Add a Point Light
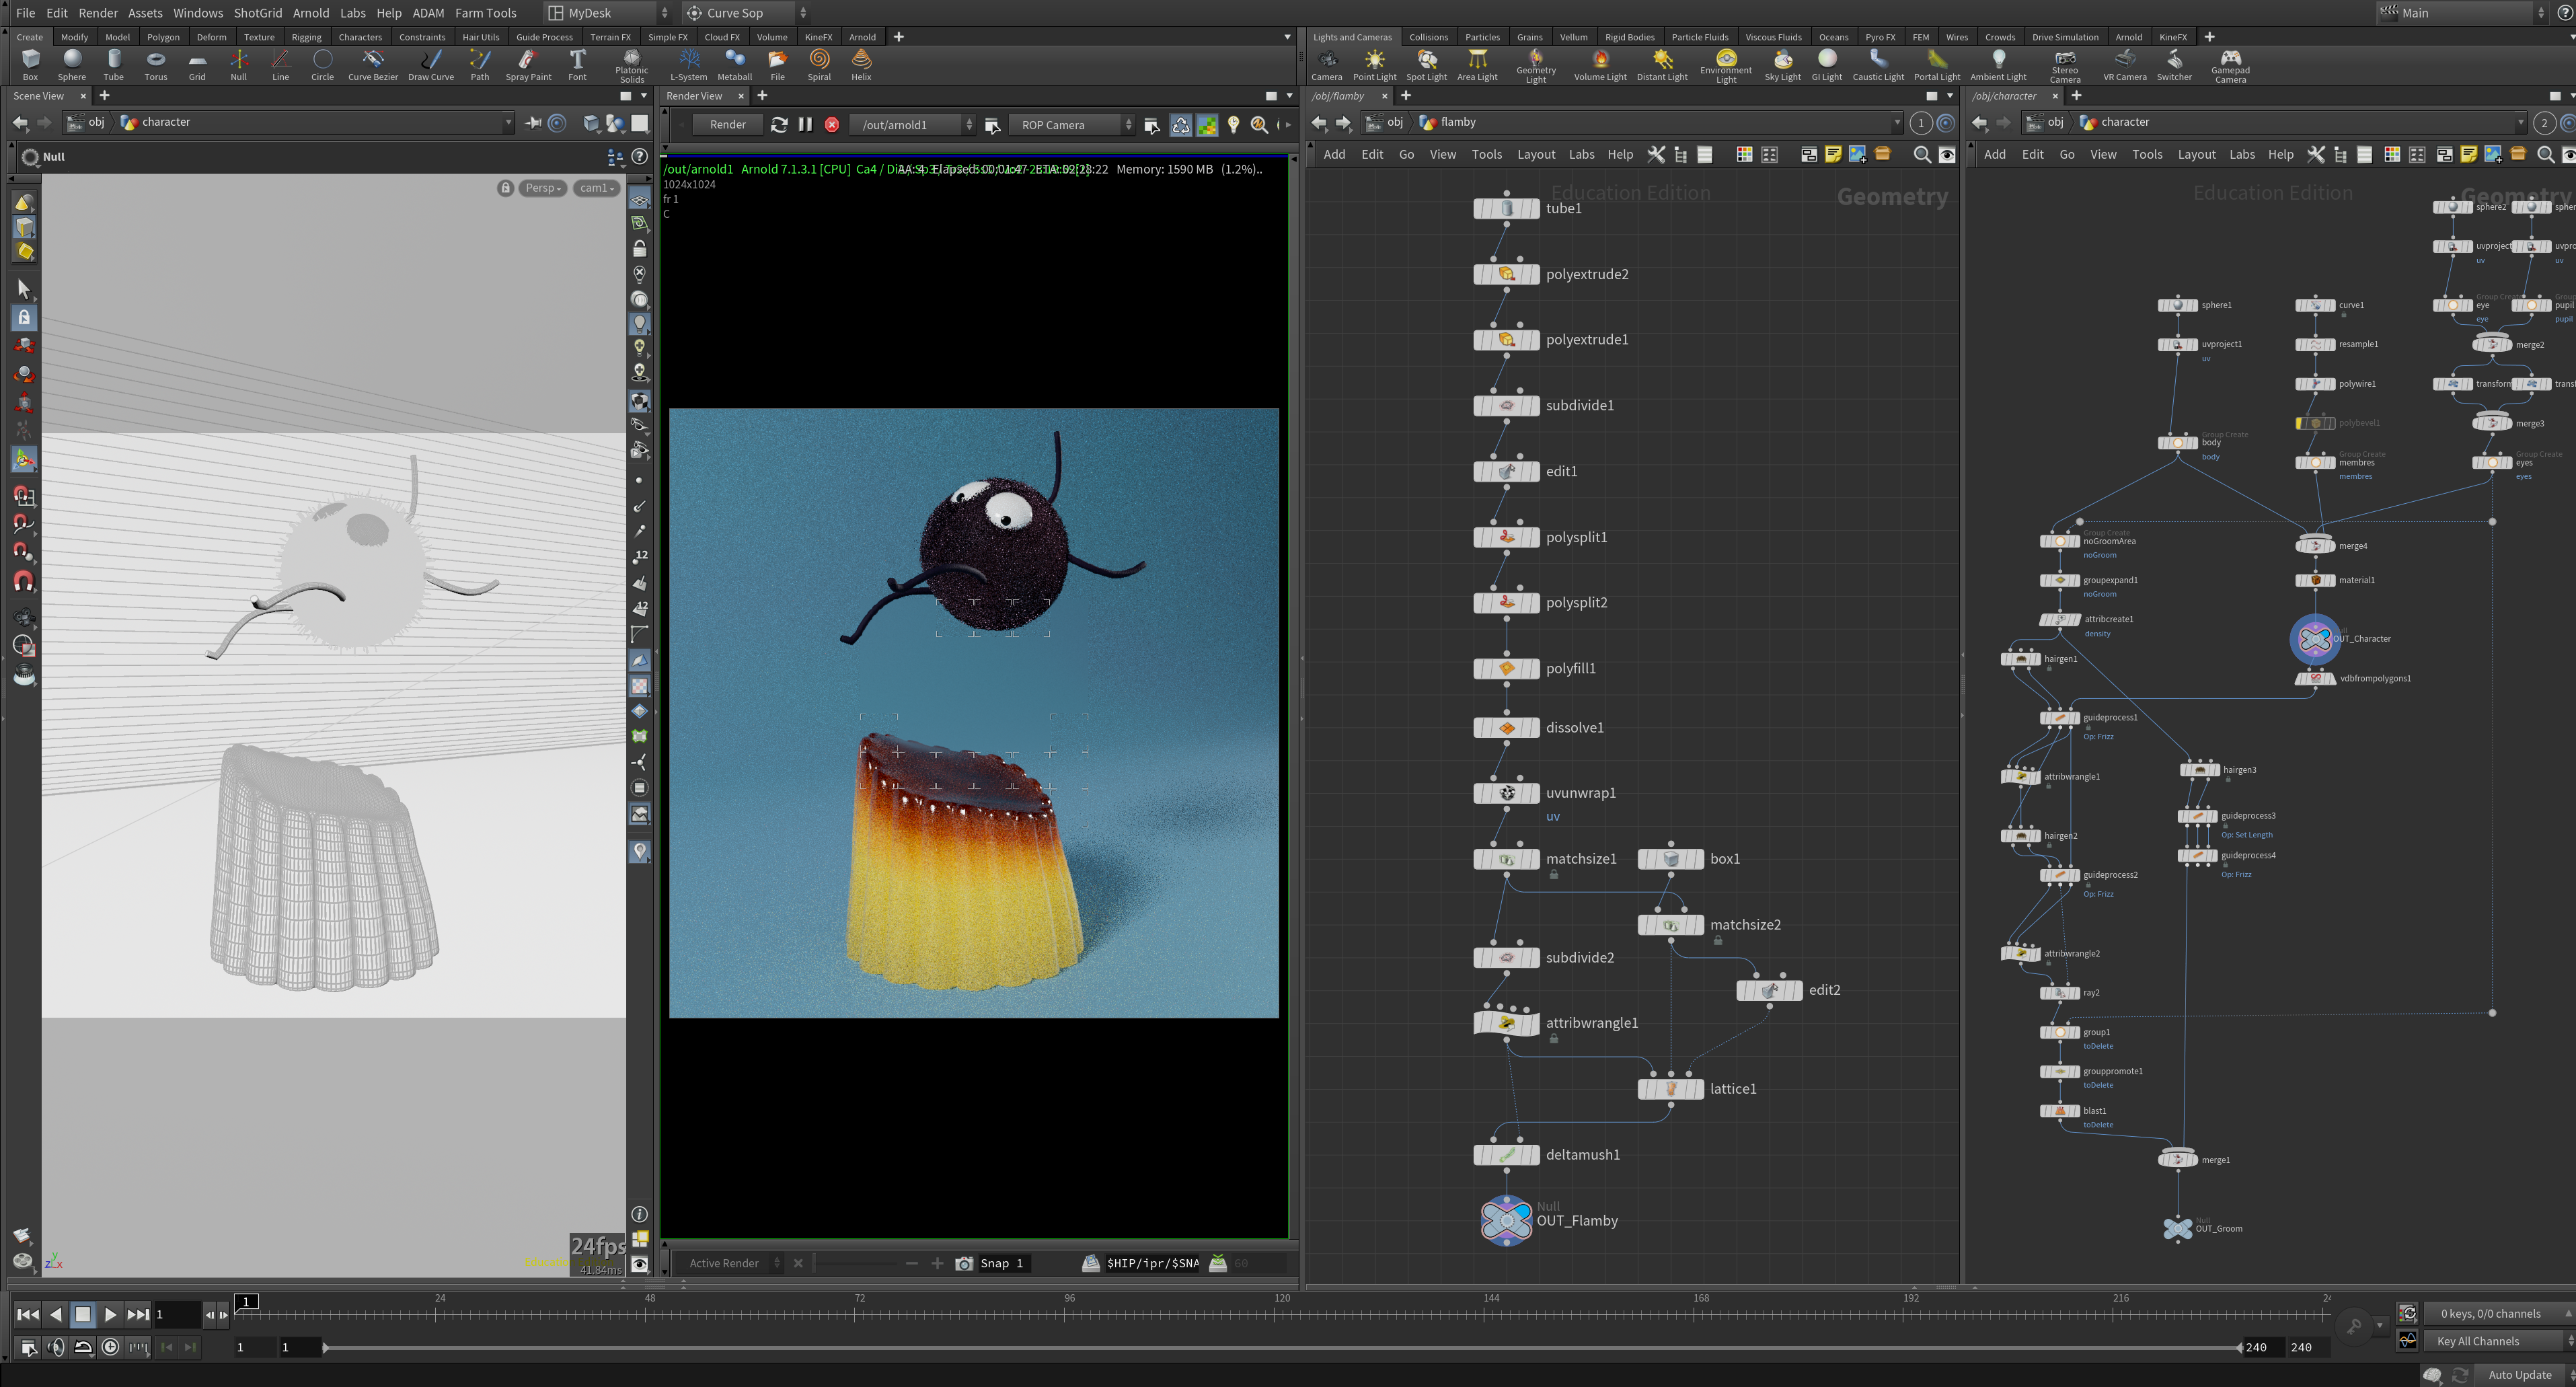The image size is (2576, 1387). click(1375, 65)
